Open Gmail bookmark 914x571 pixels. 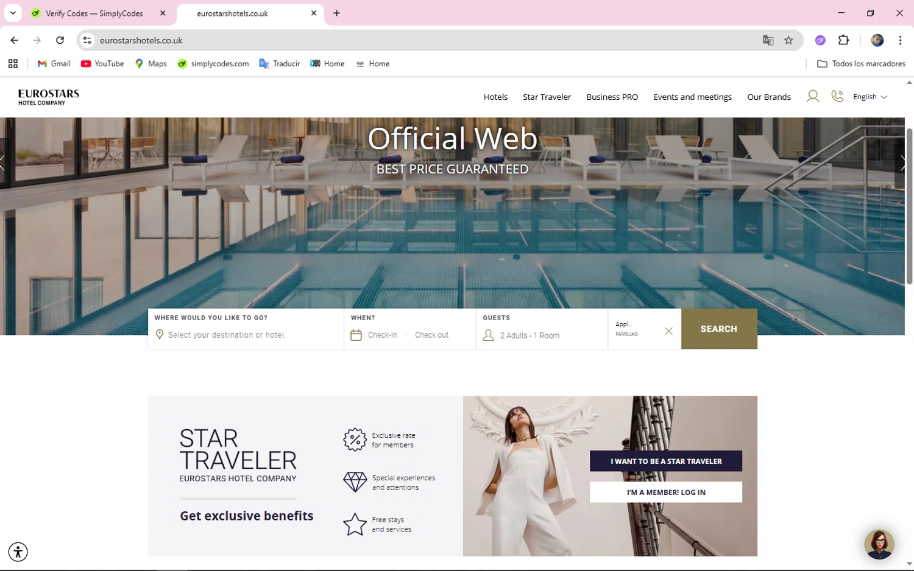(54, 63)
